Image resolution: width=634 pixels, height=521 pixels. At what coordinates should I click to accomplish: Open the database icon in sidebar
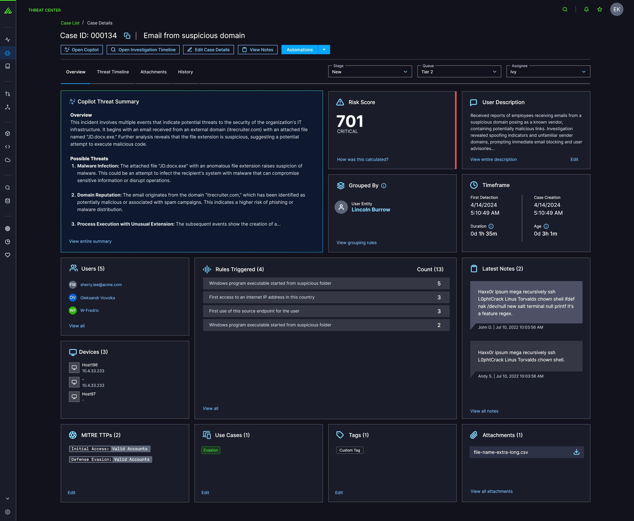tap(8, 201)
